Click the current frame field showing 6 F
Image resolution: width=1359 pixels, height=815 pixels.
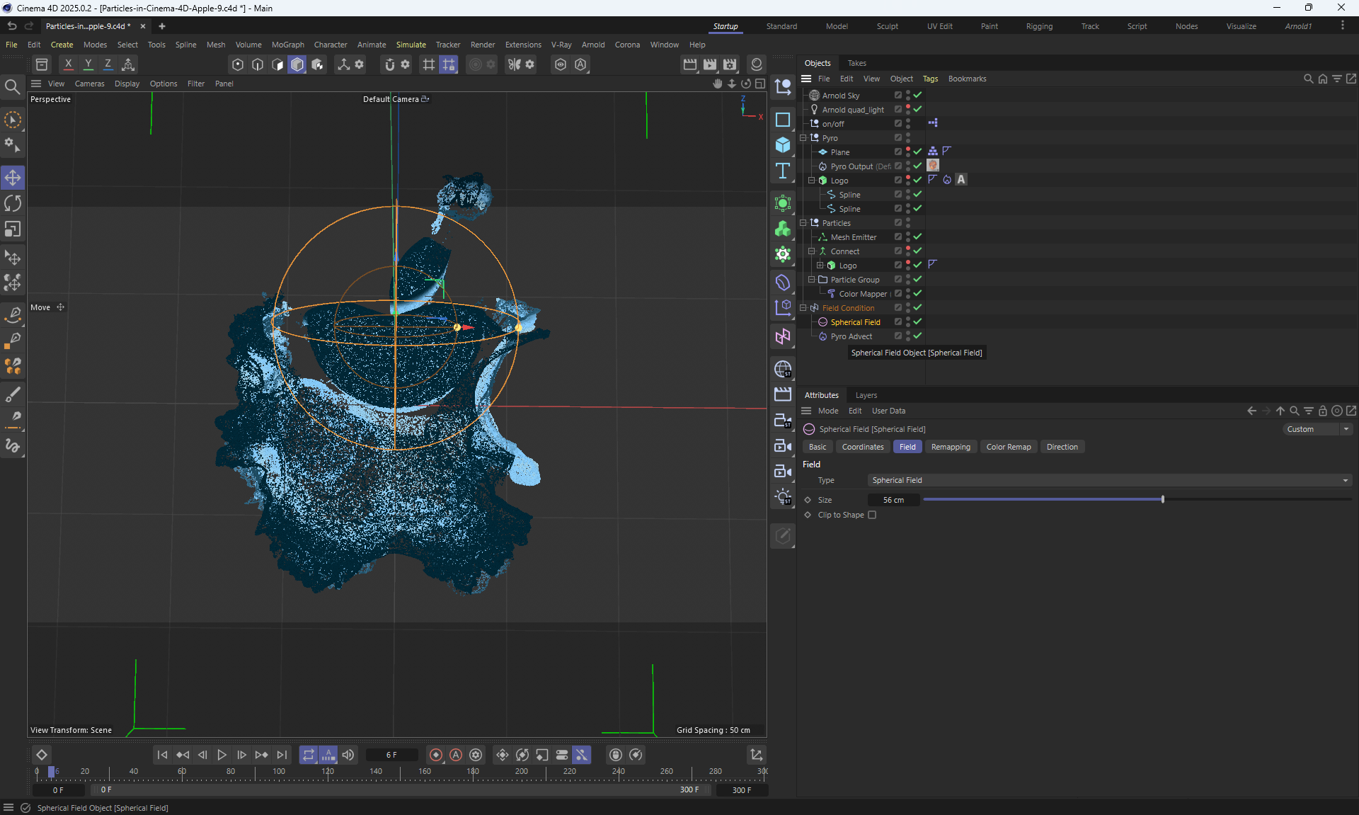click(391, 755)
